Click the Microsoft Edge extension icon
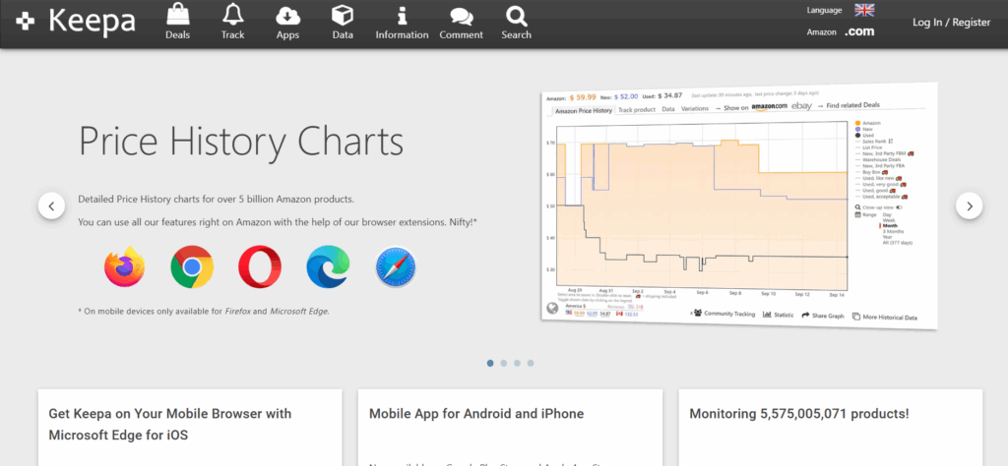1008x466 pixels. pos(328,266)
